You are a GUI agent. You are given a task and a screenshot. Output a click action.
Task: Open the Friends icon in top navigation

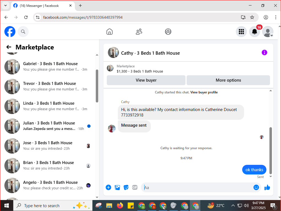click(139, 32)
